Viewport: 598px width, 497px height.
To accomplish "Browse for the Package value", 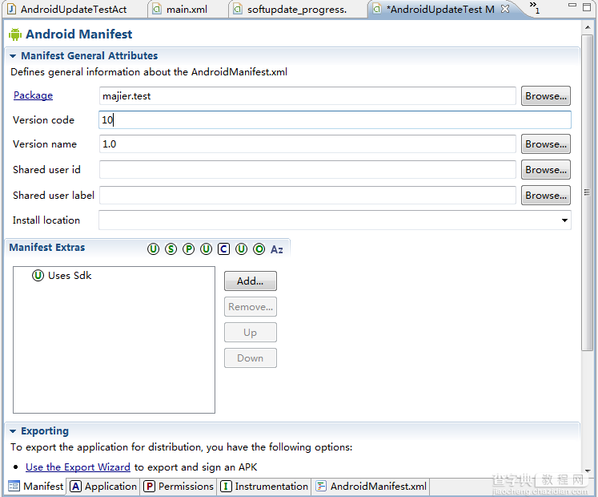I will click(546, 96).
